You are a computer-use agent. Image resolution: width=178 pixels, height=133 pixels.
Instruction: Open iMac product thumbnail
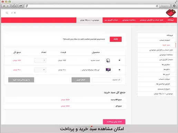pos(108,70)
